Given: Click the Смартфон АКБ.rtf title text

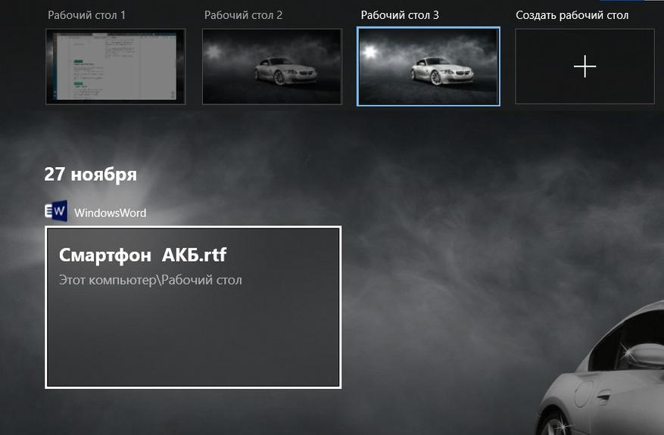Looking at the screenshot, I should coord(142,255).
